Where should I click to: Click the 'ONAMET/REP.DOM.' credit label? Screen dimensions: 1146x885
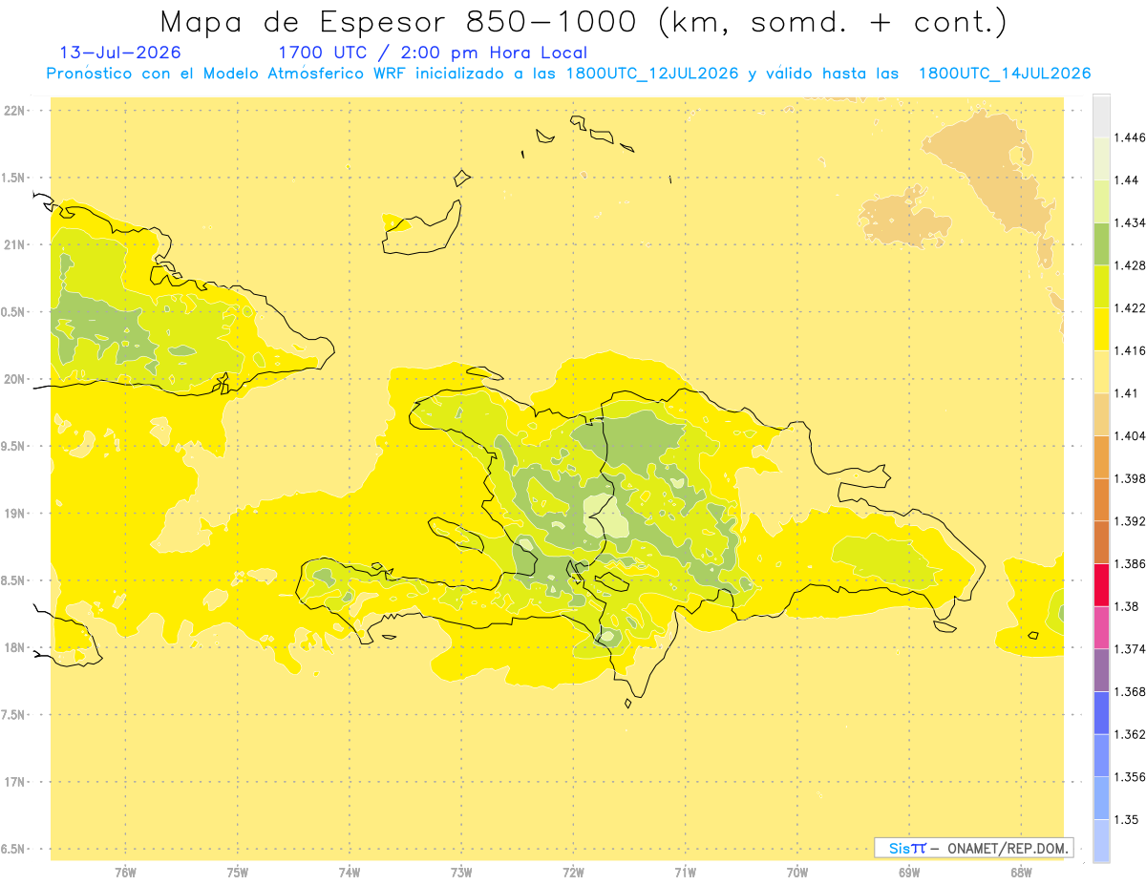(x=1007, y=848)
